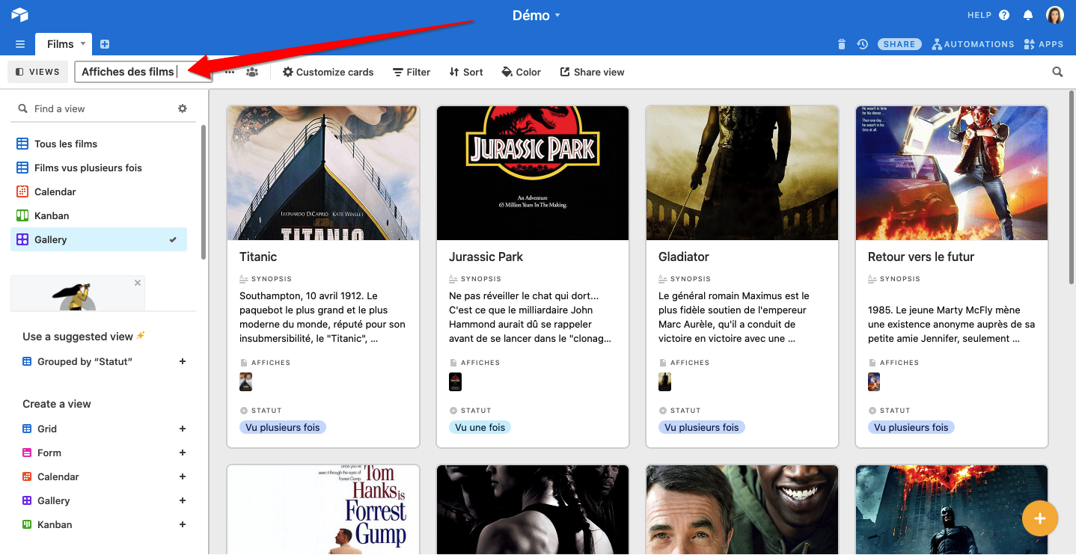Open the Filter menu
Viewport: 1076px width, 555px height.
point(412,72)
